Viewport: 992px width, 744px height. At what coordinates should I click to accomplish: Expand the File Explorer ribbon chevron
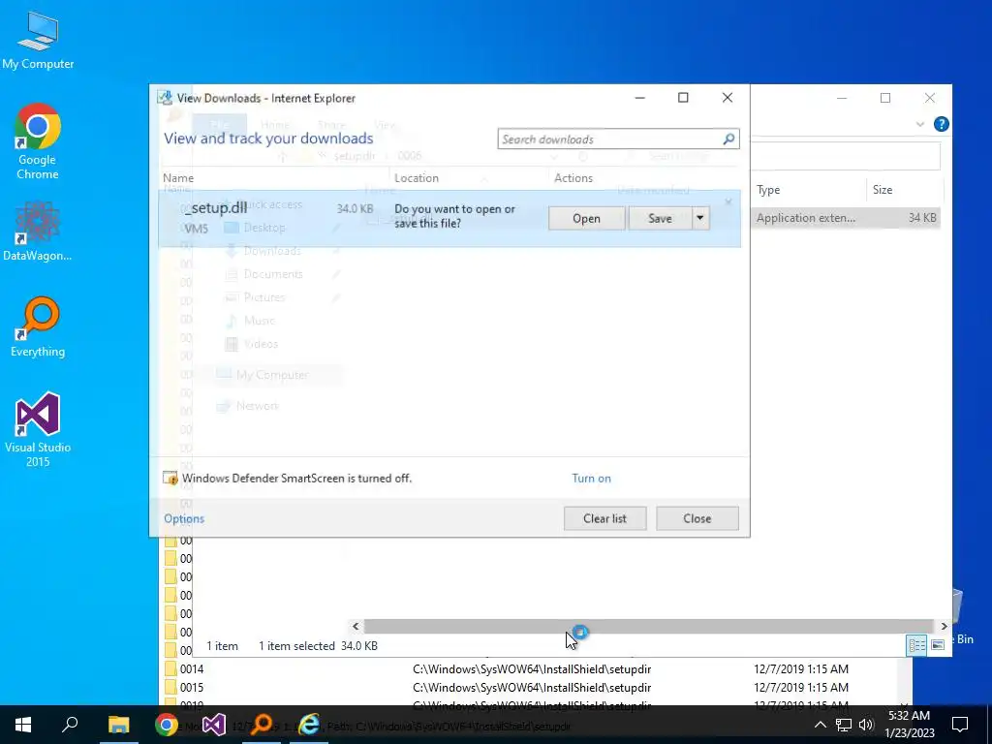(x=920, y=124)
